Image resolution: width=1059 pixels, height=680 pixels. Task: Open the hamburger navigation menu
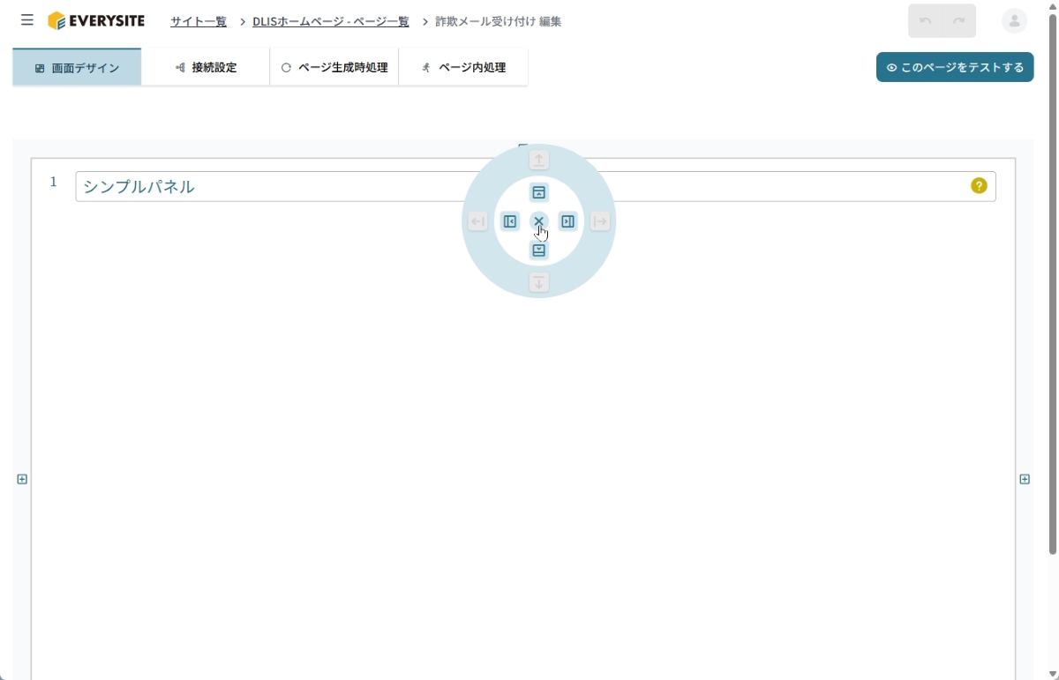(x=27, y=20)
